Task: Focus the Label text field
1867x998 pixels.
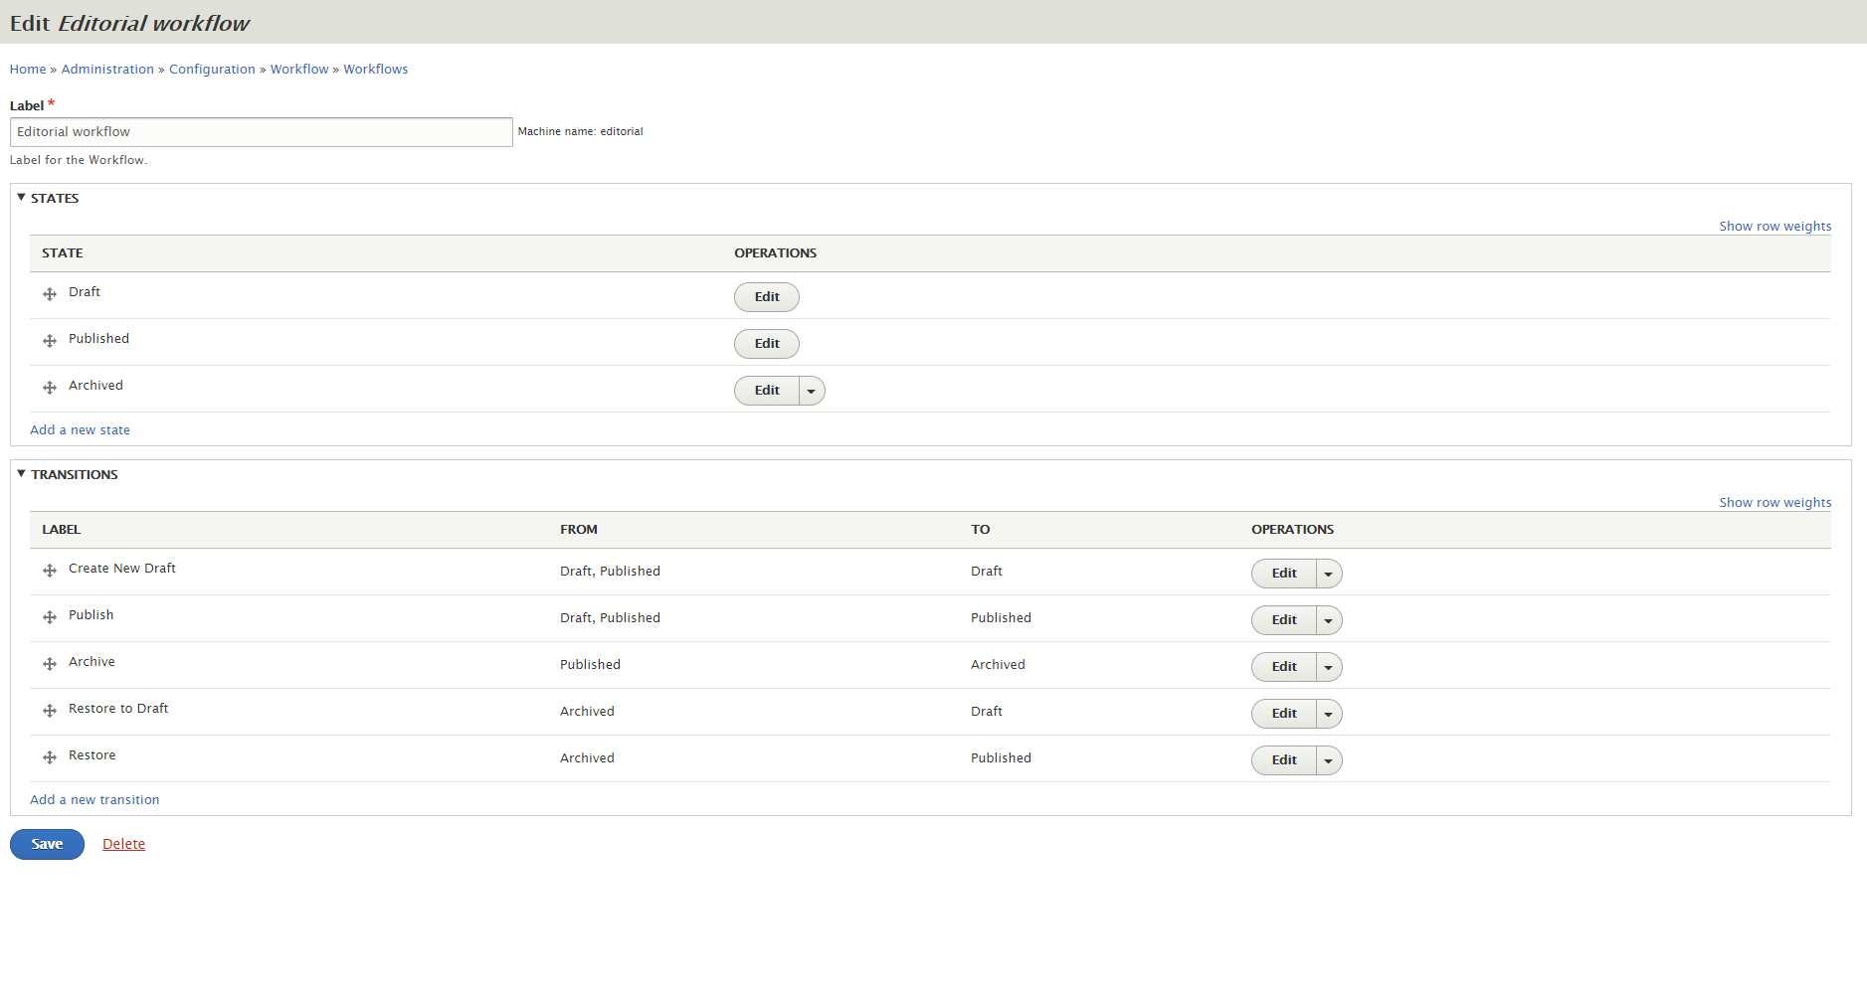Action: tap(262, 132)
